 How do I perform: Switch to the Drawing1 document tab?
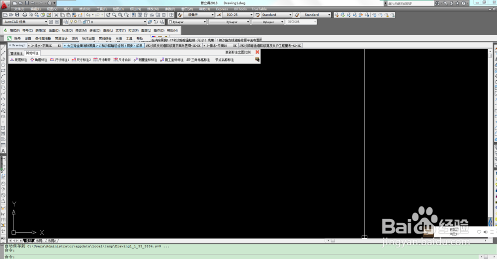[x=18, y=45]
